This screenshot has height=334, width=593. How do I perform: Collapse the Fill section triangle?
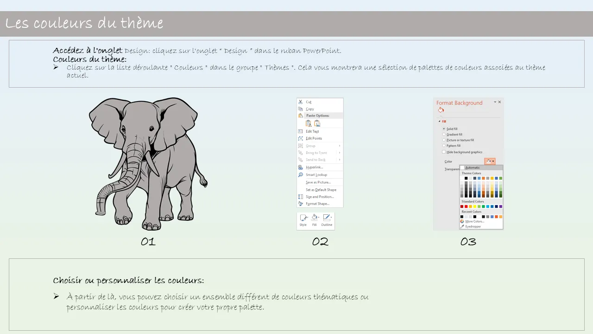(x=439, y=122)
